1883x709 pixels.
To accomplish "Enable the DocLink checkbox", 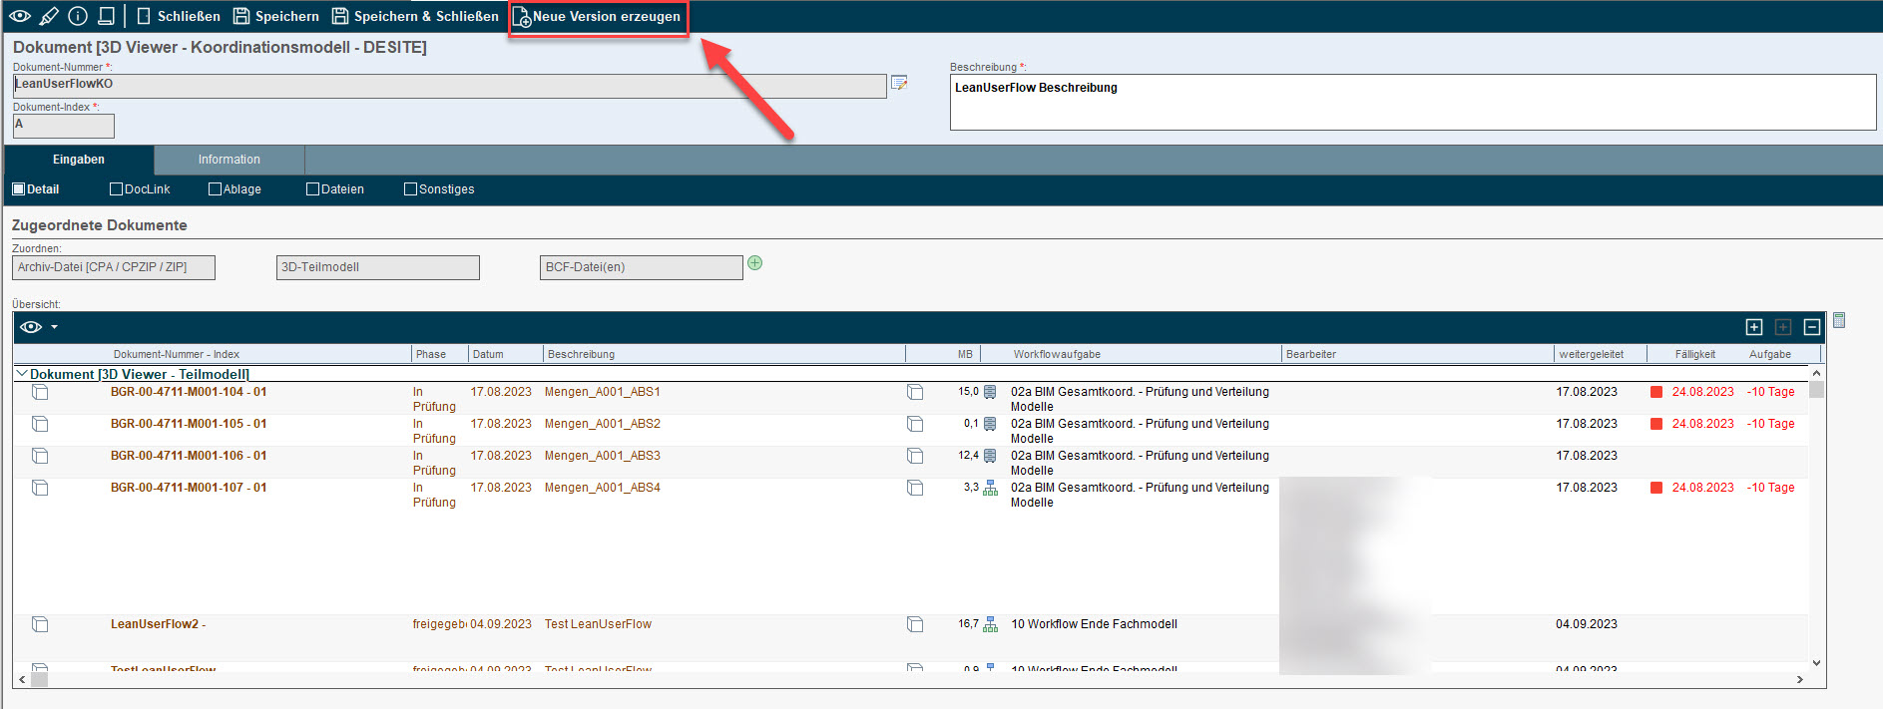I will pos(116,189).
